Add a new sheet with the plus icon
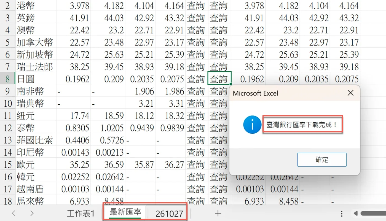 pos(218,213)
